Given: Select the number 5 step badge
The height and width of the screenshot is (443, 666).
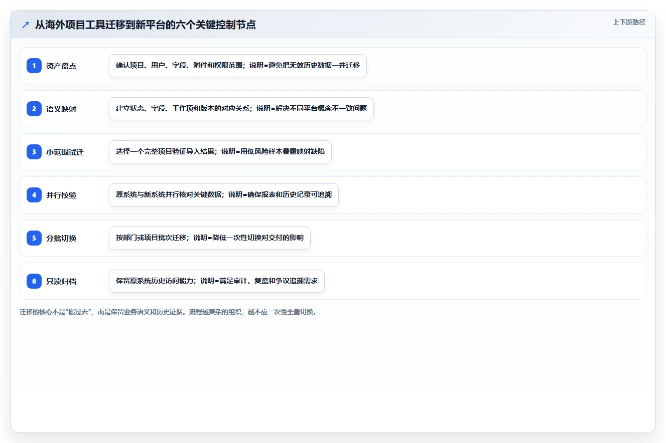Looking at the screenshot, I should pyautogui.click(x=34, y=238).
